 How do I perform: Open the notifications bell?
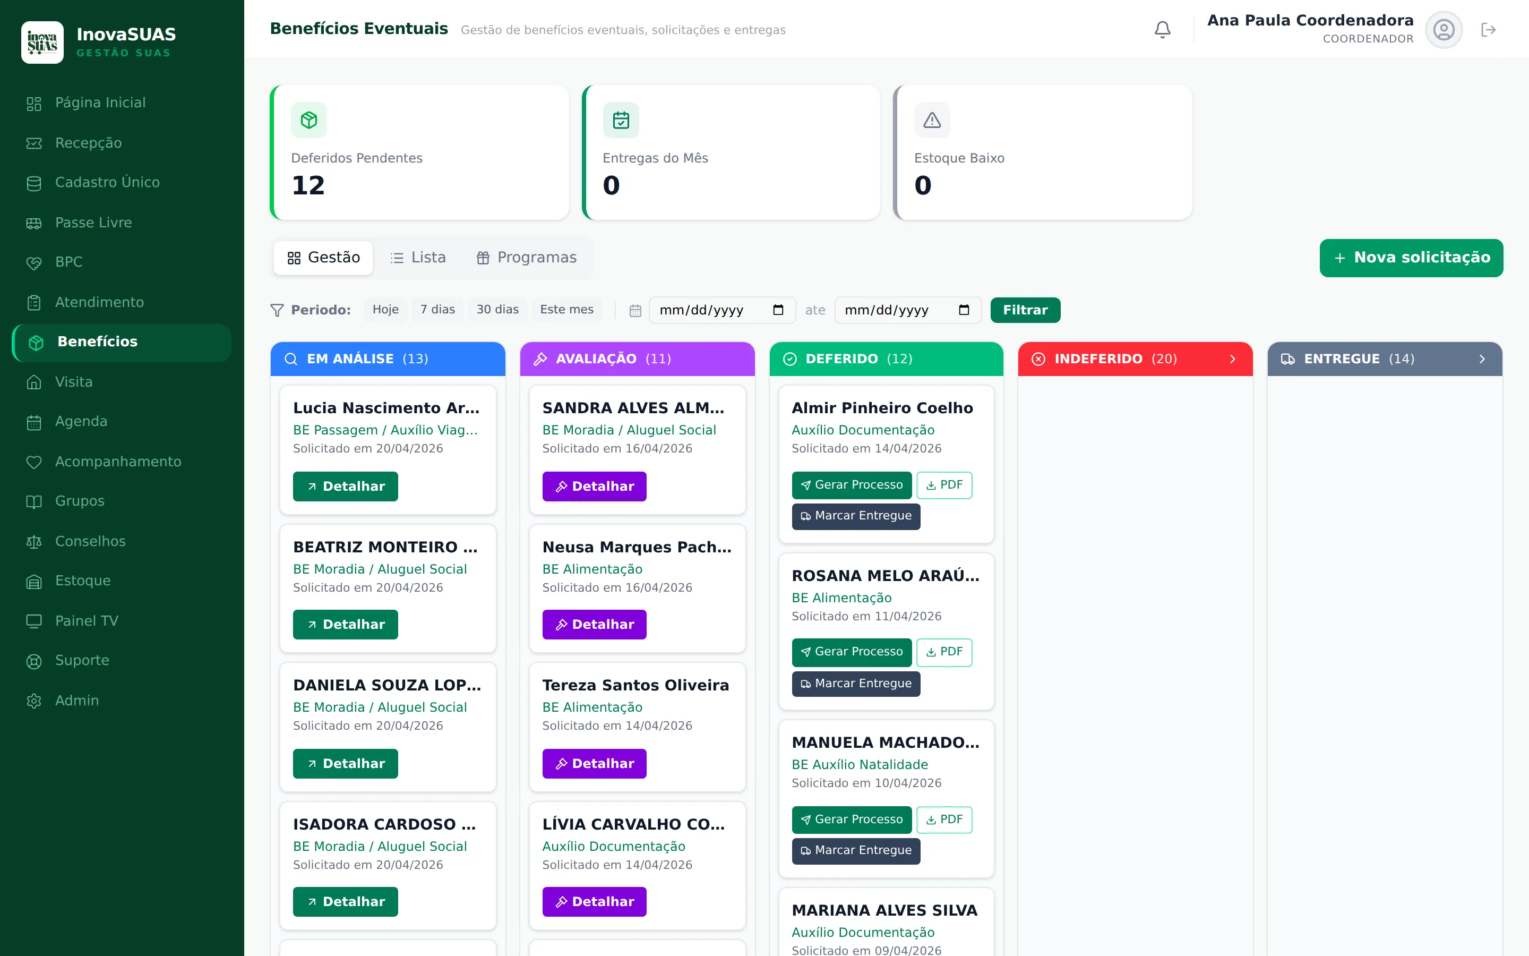(1163, 30)
